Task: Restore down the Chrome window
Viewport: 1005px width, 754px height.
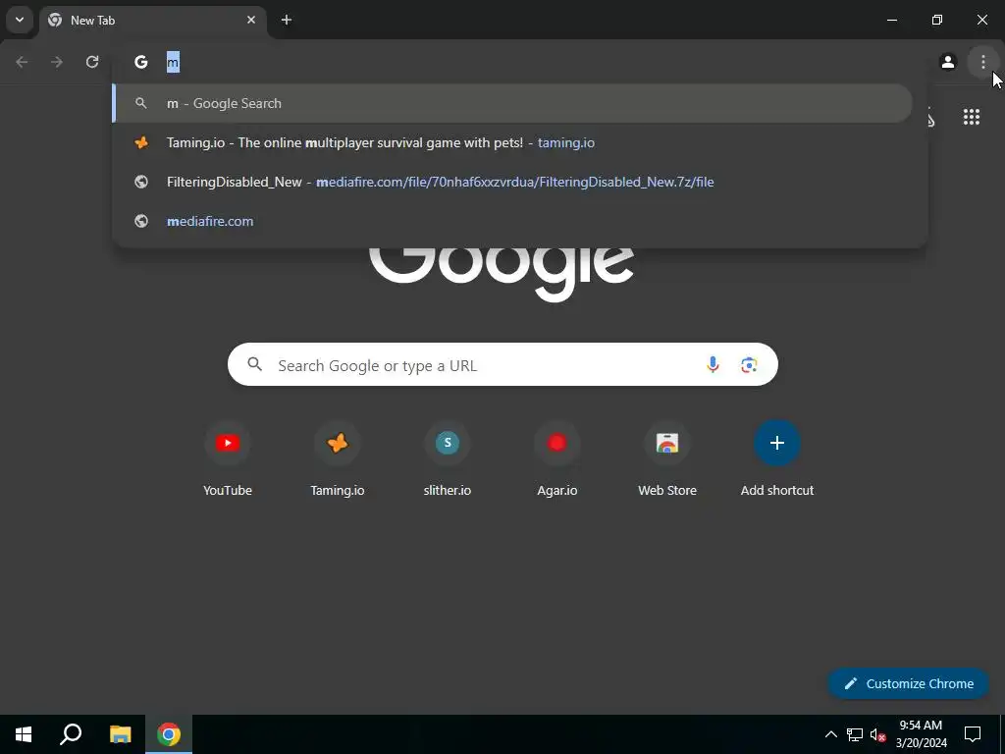Action: [937, 20]
